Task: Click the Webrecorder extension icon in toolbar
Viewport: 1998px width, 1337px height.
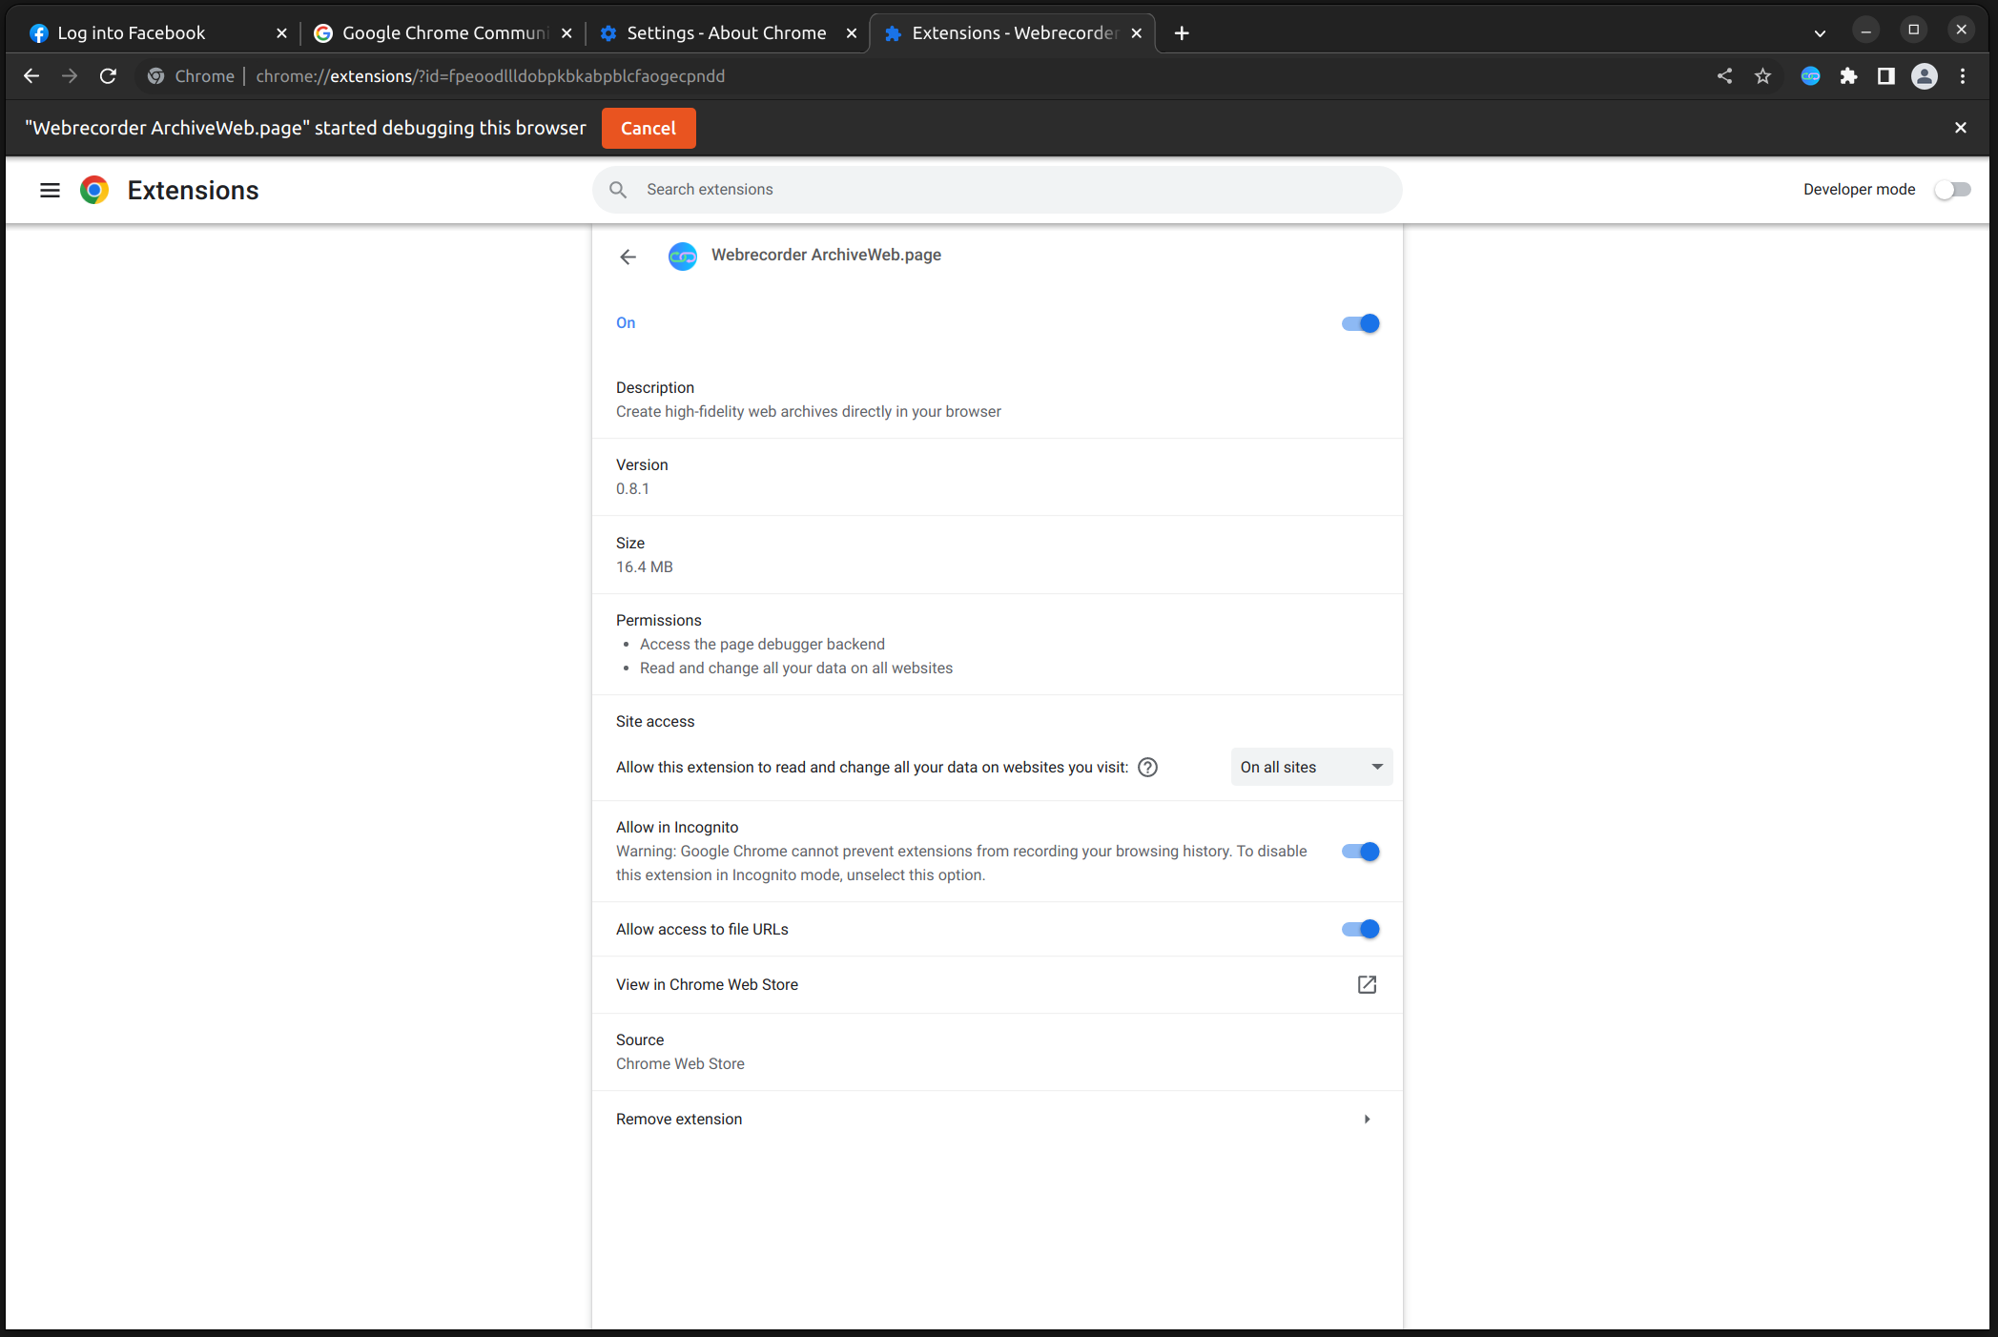Action: pos(1809,76)
